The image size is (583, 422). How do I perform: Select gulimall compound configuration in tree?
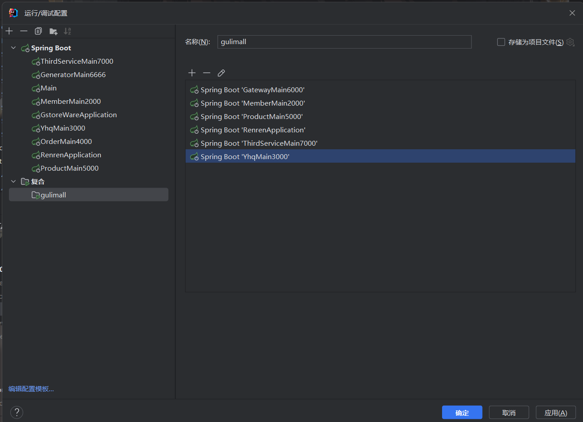click(x=89, y=195)
